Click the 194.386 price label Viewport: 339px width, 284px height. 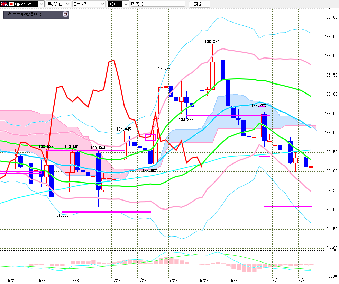(186, 120)
